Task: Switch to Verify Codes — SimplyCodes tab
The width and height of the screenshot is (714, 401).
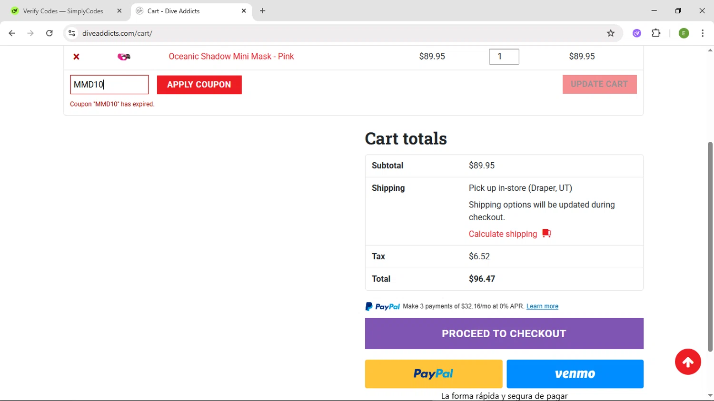Action: click(63, 11)
